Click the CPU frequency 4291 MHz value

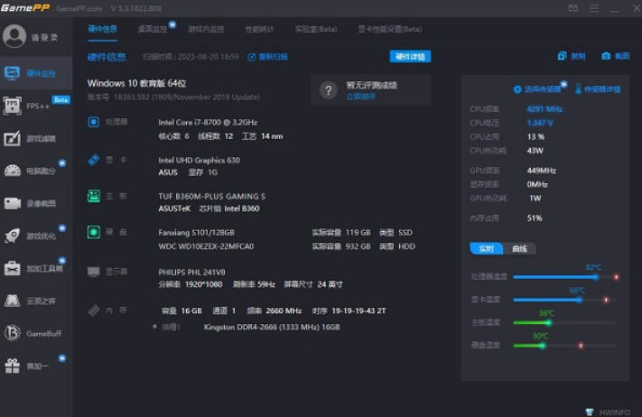544,109
